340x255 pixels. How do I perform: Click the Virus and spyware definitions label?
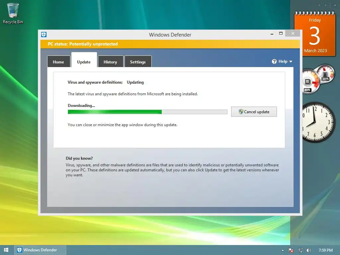point(95,82)
